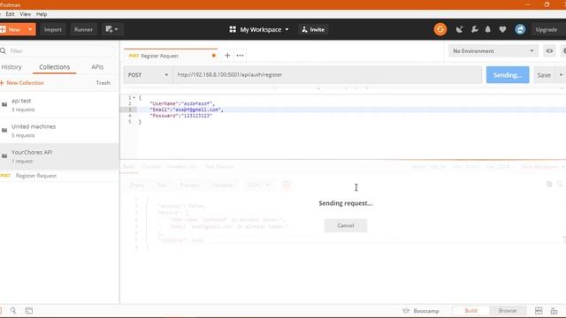Cancel the sending request
Viewport: 566px width, 318px height.
pos(346,225)
